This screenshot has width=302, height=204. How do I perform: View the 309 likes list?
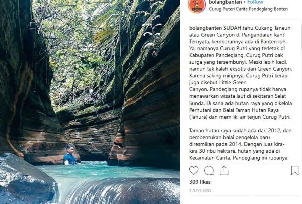[x=199, y=182]
